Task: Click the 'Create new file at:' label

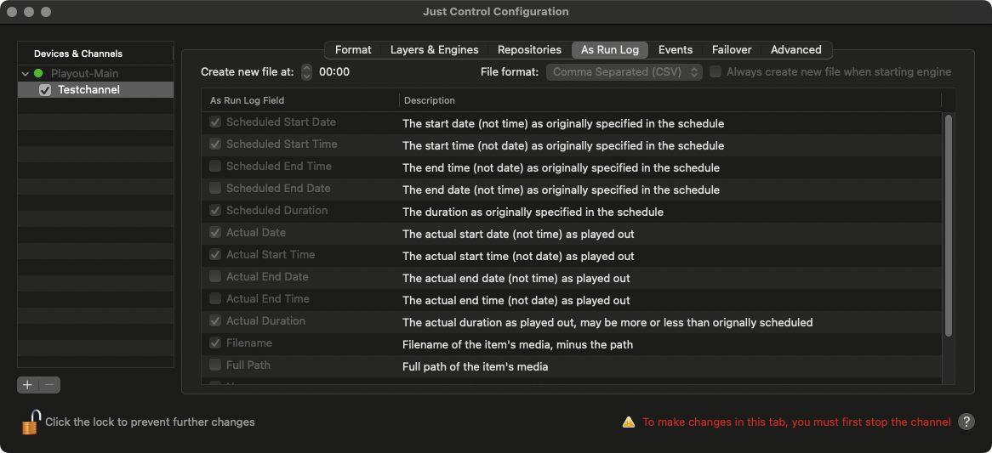Action: (x=248, y=72)
